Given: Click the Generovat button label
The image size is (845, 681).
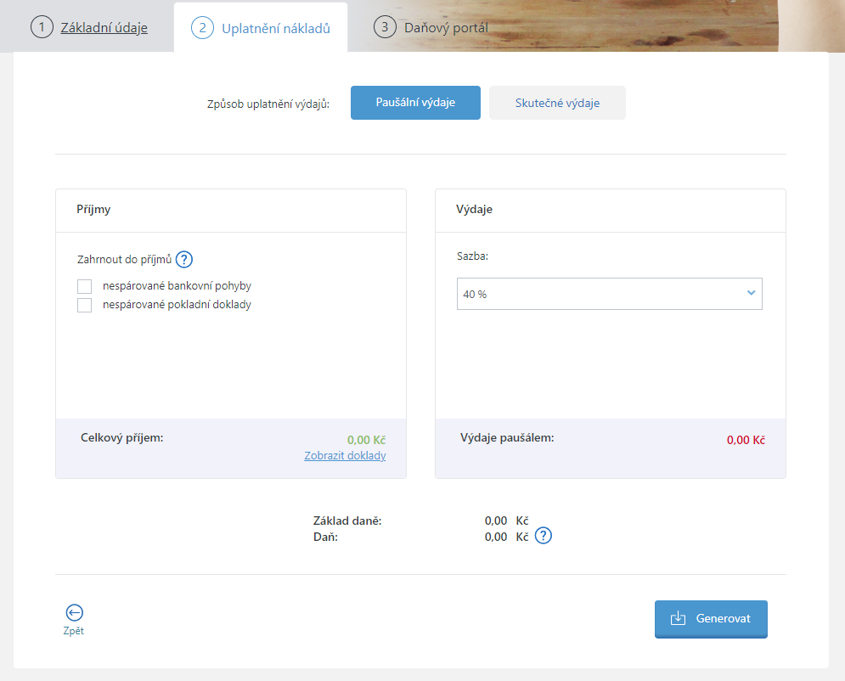Looking at the screenshot, I should click(x=724, y=618).
